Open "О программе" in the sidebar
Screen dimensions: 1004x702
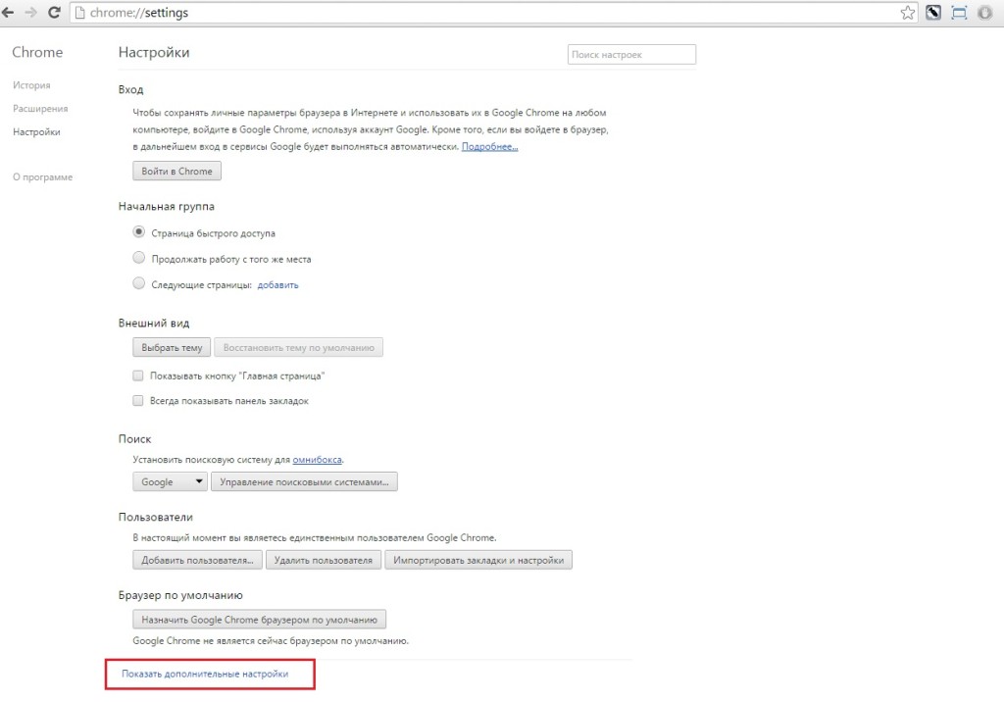(x=42, y=177)
